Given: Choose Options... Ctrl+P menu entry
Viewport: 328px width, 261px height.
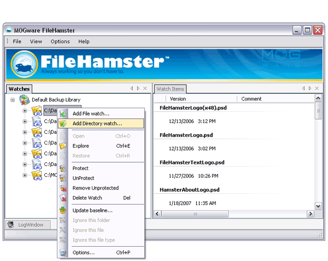Looking at the screenshot, I should pyautogui.click(x=101, y=252).
